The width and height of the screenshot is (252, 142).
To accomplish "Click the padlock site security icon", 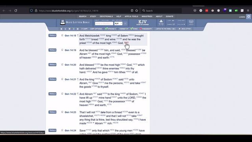I will coord(36,11).
